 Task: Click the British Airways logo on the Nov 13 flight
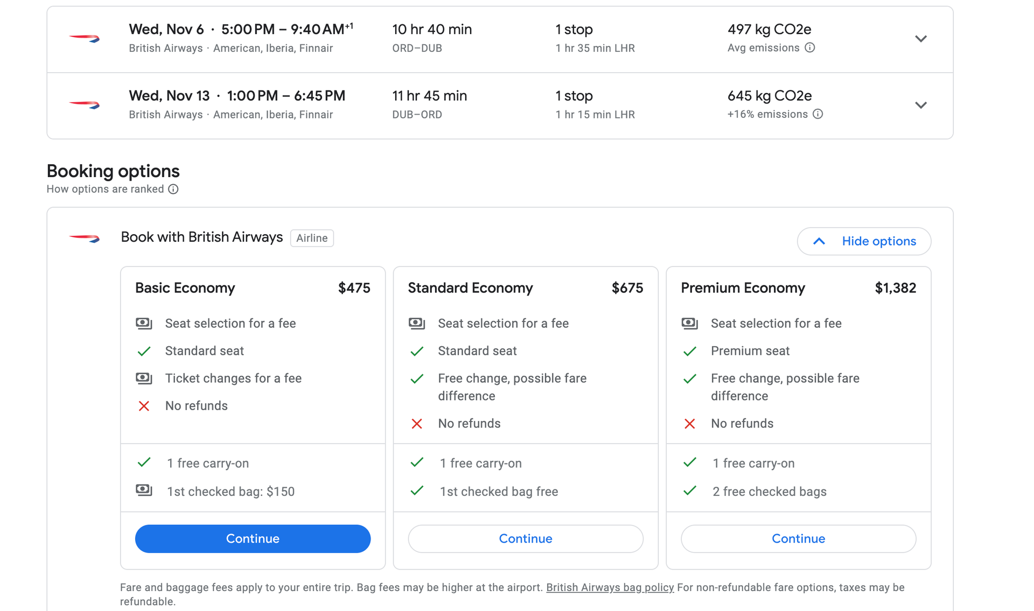click(x=85, y=106)
